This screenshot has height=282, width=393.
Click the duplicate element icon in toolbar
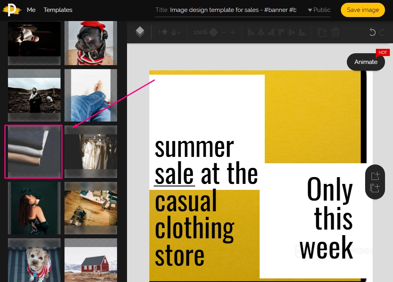322,32
